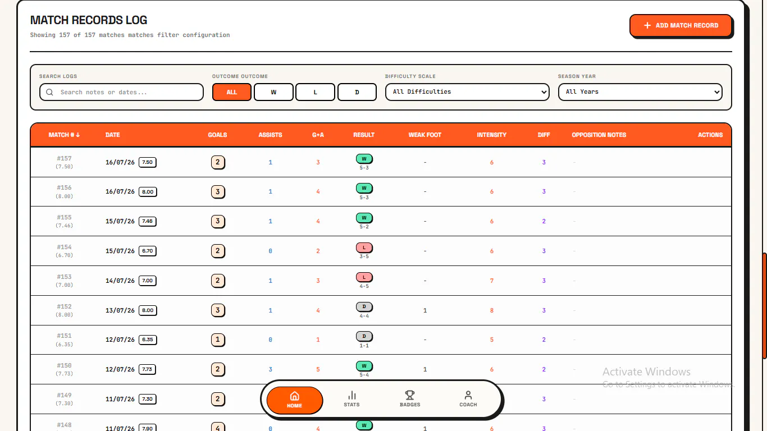Click the 7.73 rating badge of match #150
The height and width of the screenshot is (431, 767).
(147, 369)
